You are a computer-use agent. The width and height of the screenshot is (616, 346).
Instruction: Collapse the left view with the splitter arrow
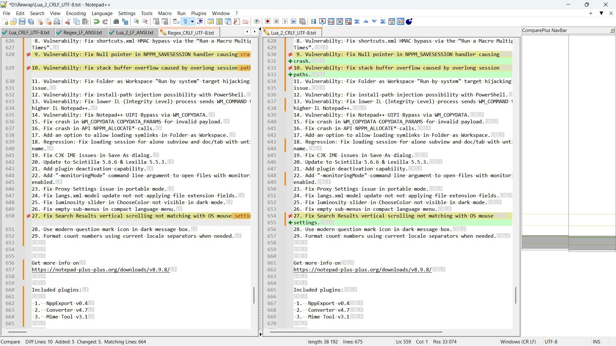[x=260, y=29]
